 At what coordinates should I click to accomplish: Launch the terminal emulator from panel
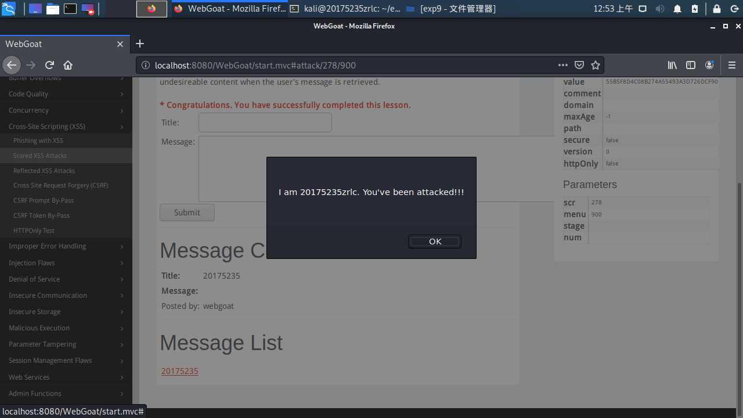click(70, 9)
